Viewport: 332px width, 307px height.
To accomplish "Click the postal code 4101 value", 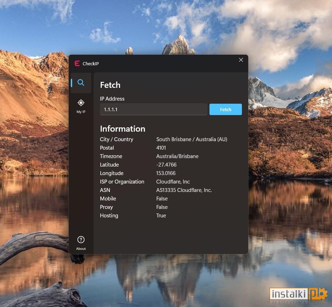I will (161, 148).
